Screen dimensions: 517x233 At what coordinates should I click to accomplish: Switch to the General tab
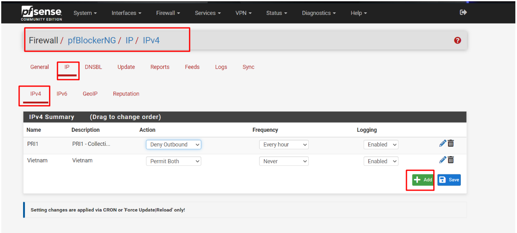pos(40,67)
